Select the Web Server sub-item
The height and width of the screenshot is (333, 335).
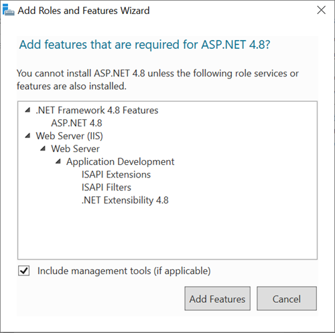click(x=75, y=149)
